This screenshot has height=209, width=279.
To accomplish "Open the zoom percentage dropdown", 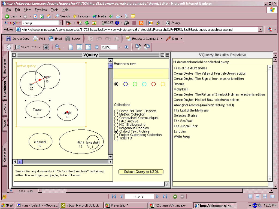I will [119, 47].
